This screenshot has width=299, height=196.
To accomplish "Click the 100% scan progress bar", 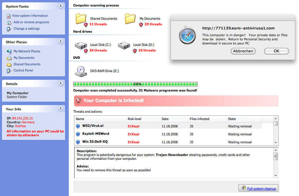I will click(135, 84).
